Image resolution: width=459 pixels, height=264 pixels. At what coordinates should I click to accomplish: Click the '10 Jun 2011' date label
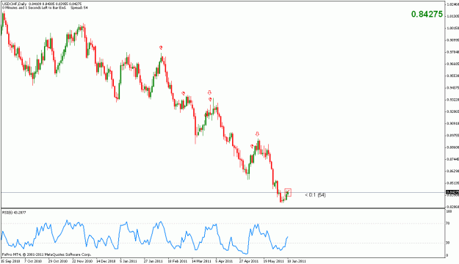click(296, 261)
